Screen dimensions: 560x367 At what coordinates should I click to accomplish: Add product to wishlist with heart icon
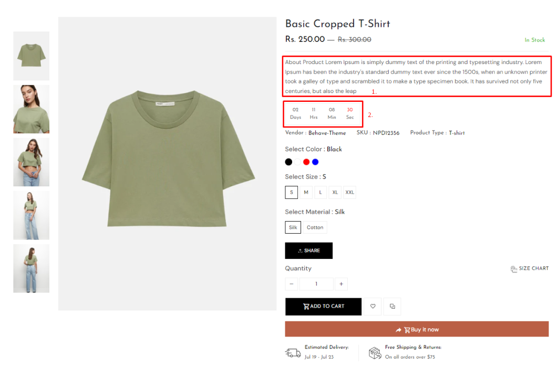click(372, 306)
